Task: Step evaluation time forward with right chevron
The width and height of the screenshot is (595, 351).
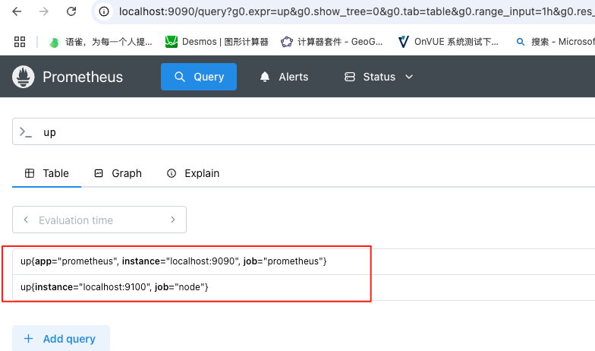Action: click(173, 220)
